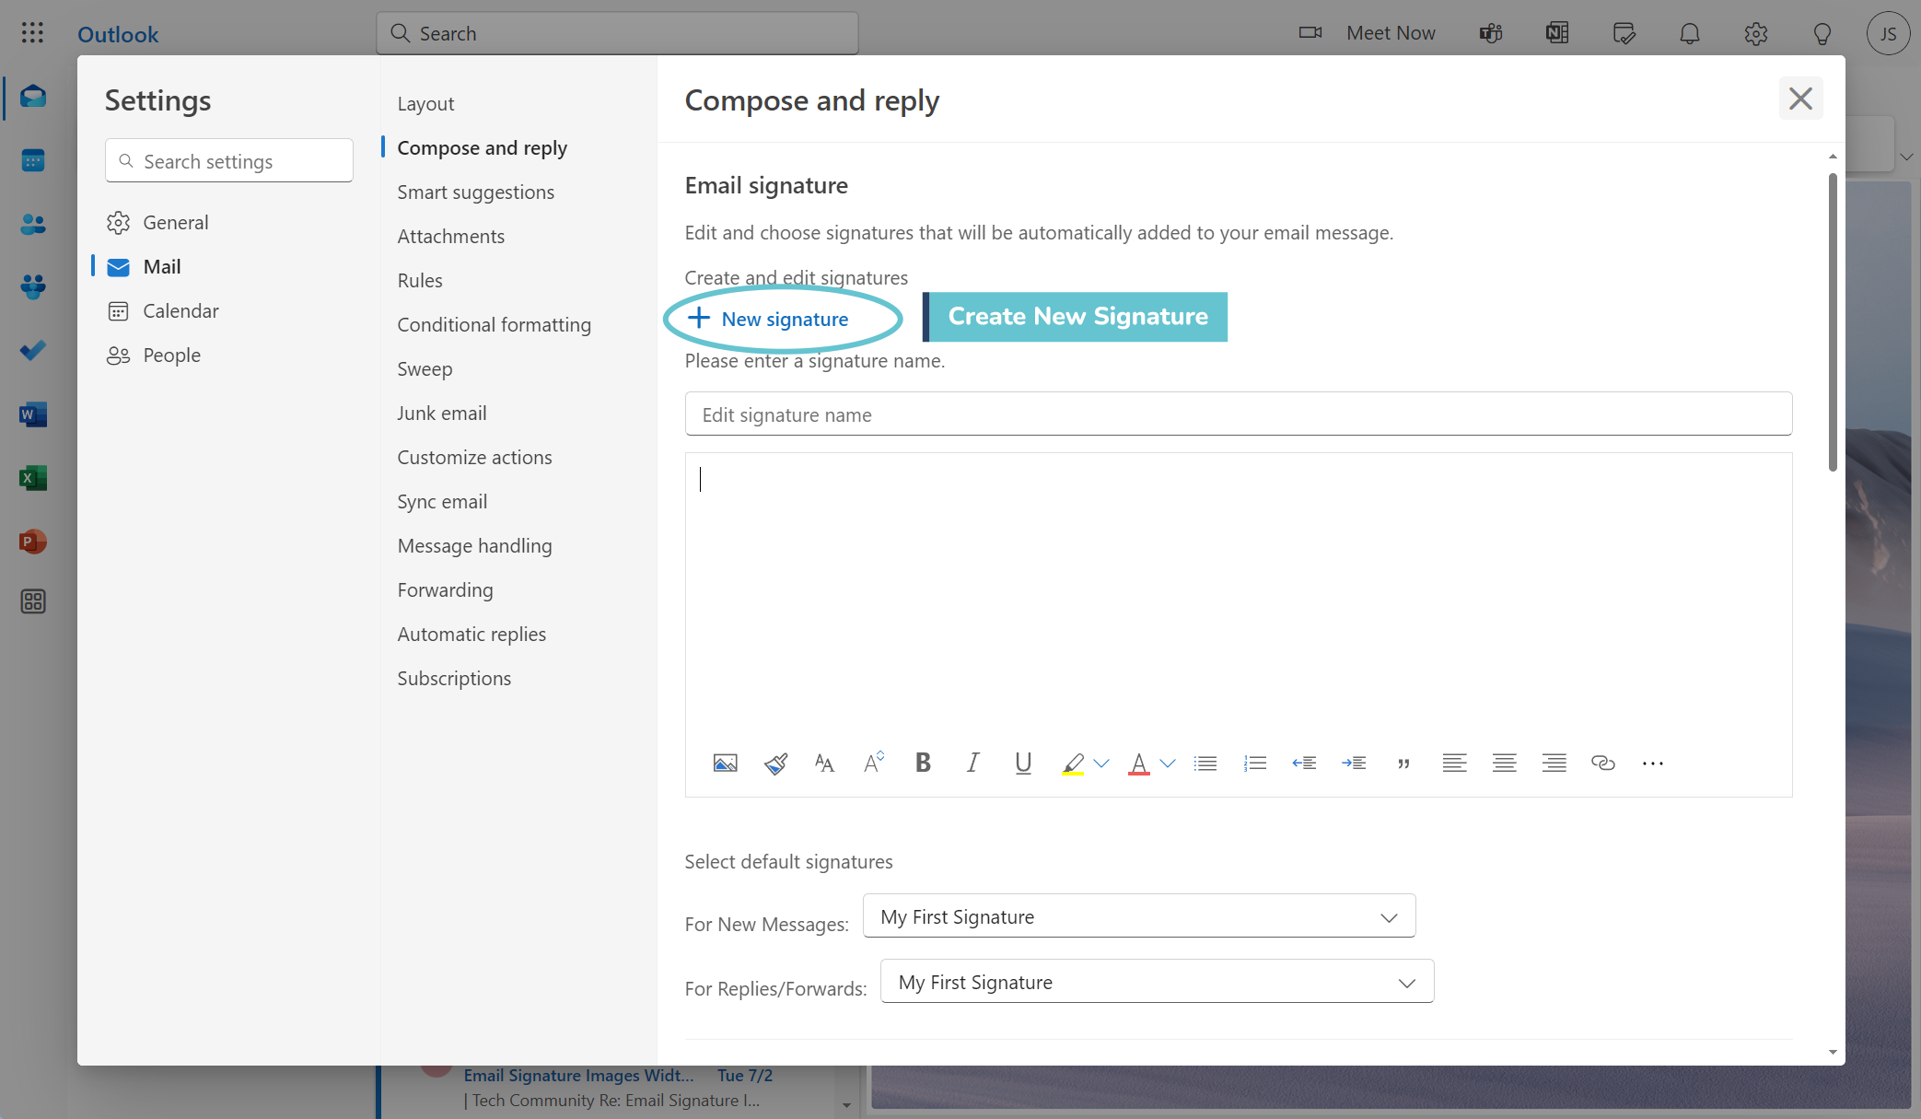Screen dimensions: 1921x1119
Task: Apply yellow highlight color to text
Action: click(x=1074, y=763)
